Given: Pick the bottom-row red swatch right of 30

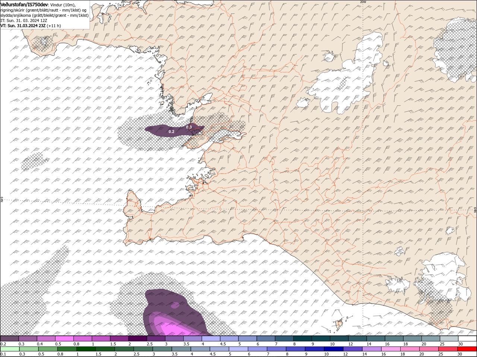Looking at the screenshot, I should tap(468, 349).
